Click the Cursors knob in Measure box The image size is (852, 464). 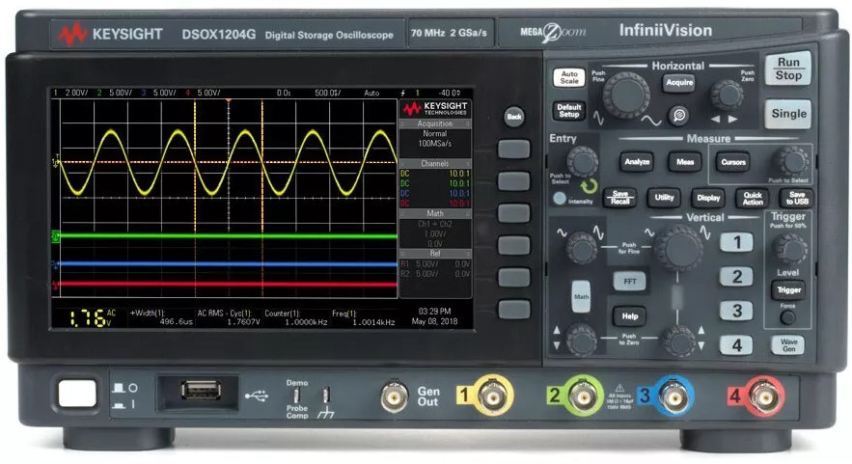tap(791, 161)
